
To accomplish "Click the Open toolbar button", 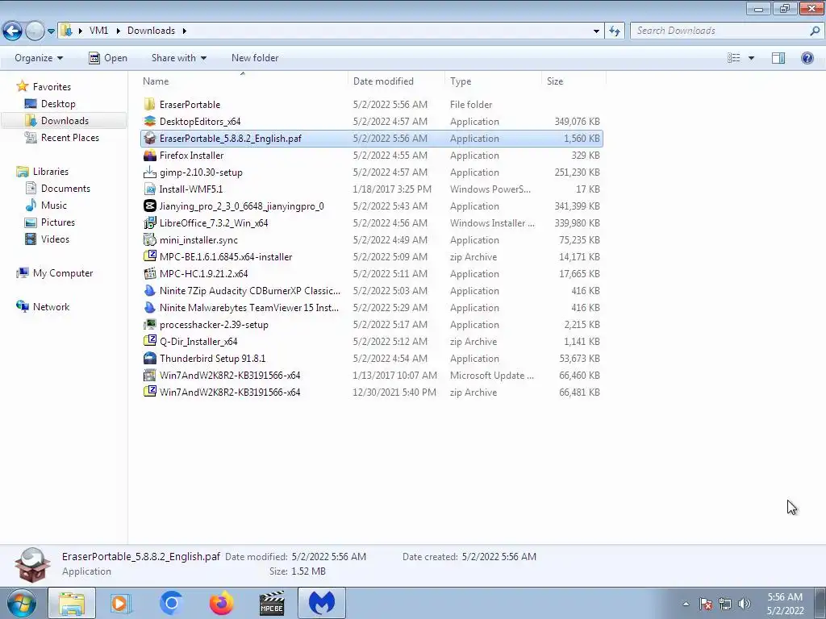I will tap(108, 58).
